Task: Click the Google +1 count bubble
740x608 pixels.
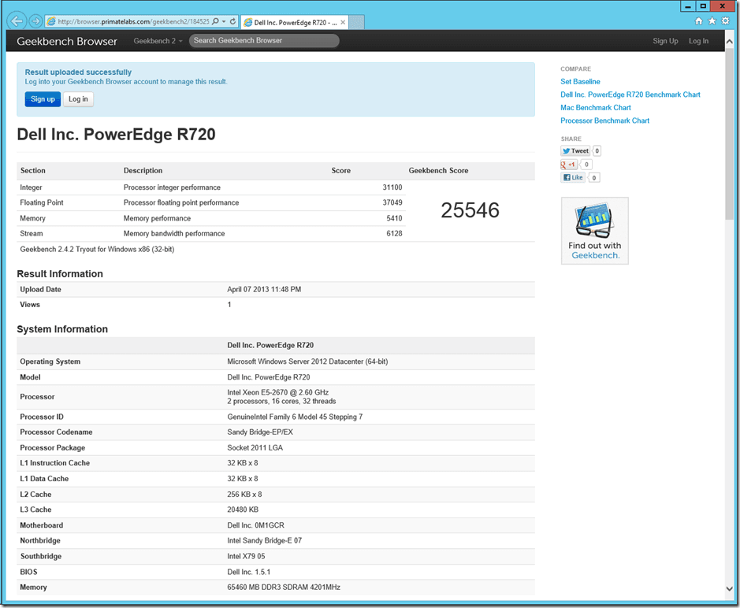Action: point(586,164)
